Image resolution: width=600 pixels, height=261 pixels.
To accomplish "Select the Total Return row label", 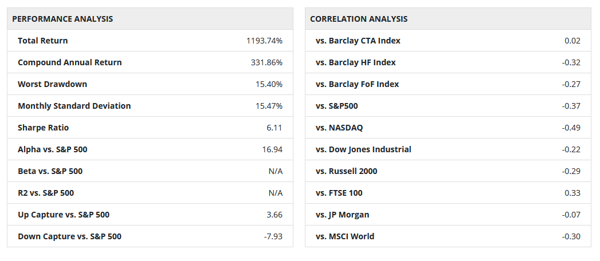I will pos(43,41).
